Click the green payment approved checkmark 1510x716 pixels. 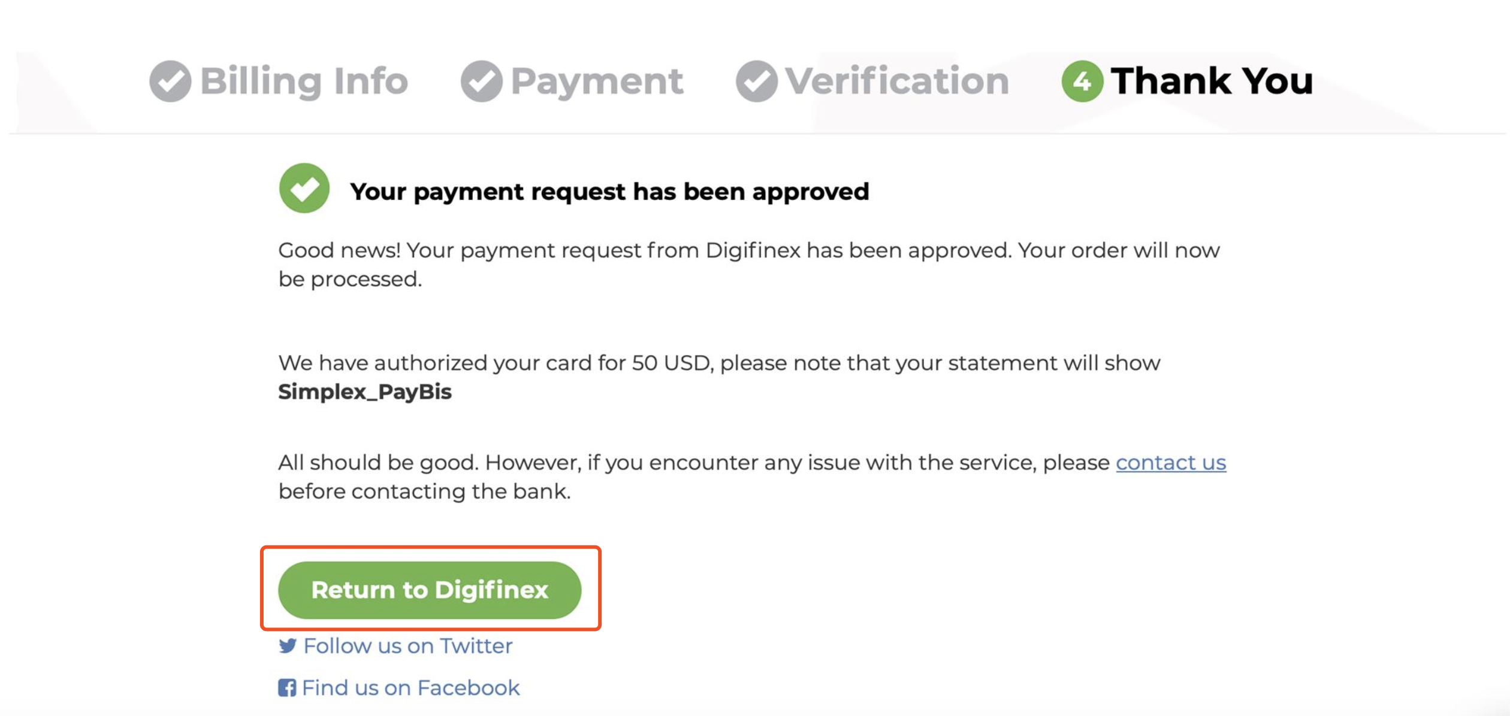(304, 188)
